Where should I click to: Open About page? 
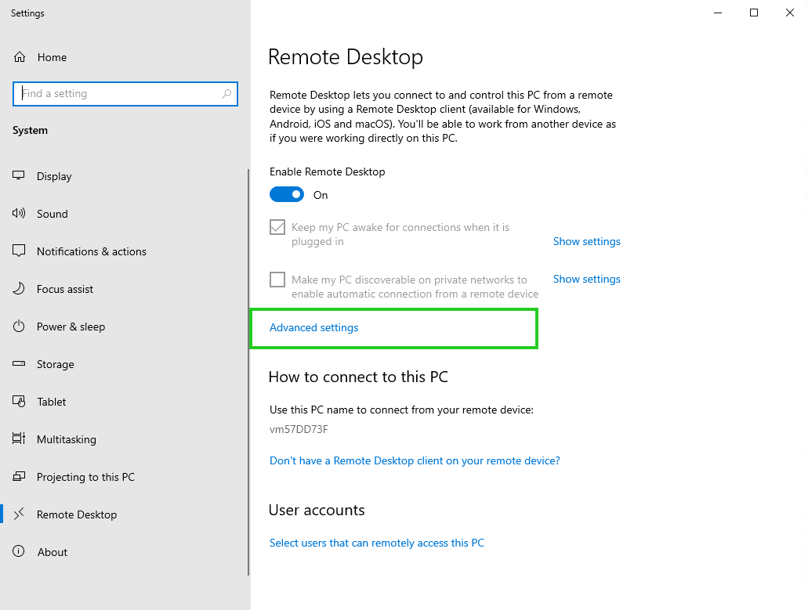click(52, 552)
